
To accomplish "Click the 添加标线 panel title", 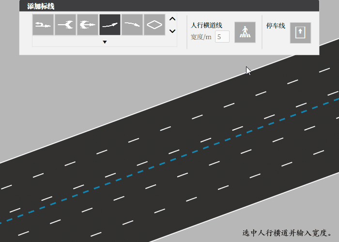I will [41, 6].
